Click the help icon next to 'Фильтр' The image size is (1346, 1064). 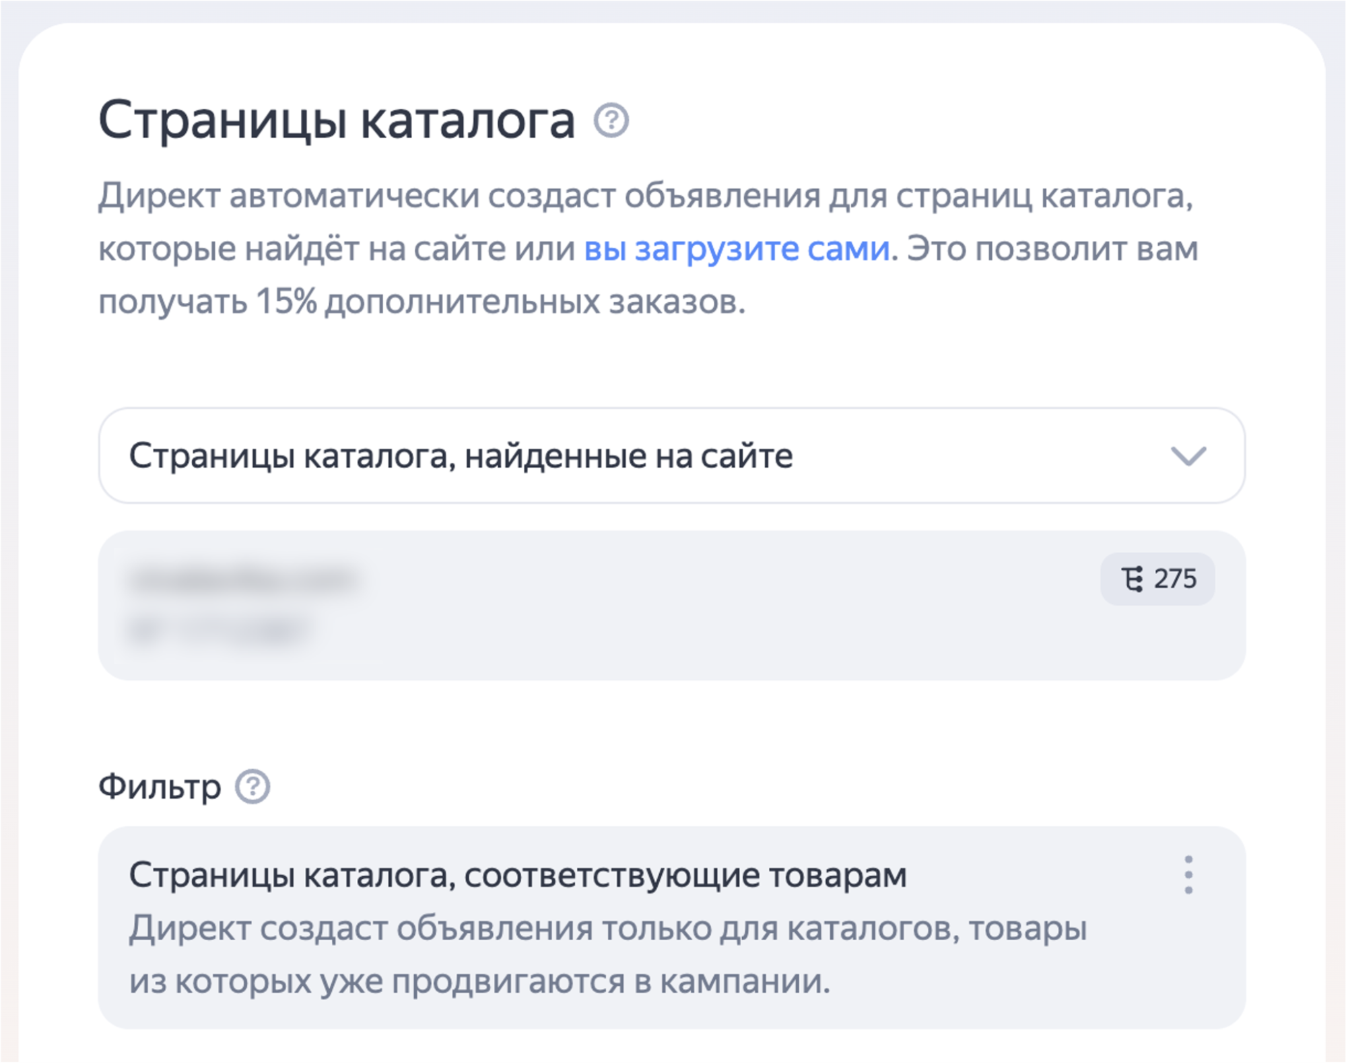click(x=253, y=786)
